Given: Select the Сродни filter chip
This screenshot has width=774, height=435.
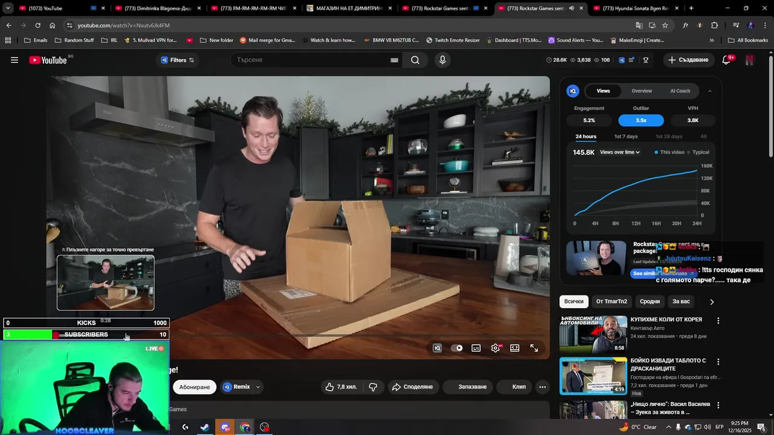Looking at the screenshot, I should 650,301.
